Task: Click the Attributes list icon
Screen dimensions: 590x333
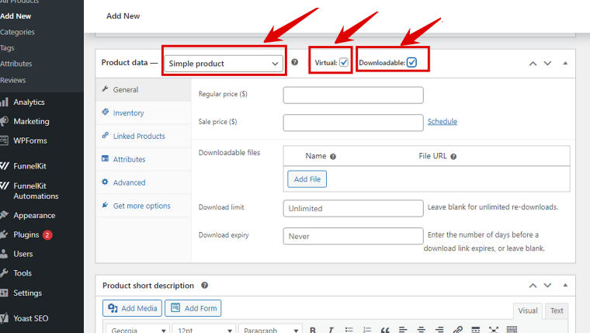Action: point(105,159)
